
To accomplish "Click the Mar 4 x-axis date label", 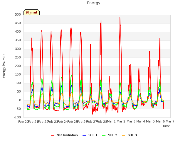I will pyautogui.click(x=141, y=122).
